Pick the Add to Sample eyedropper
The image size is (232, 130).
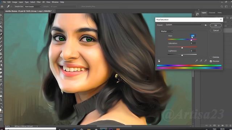201,61
